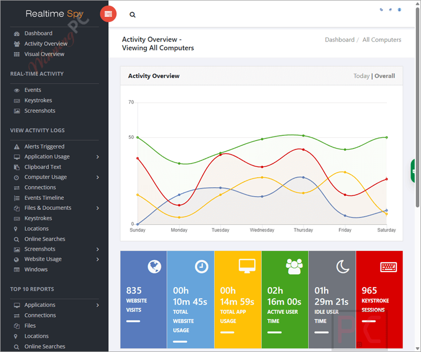Open the Application Usage menu label

[x=47, y=157]
